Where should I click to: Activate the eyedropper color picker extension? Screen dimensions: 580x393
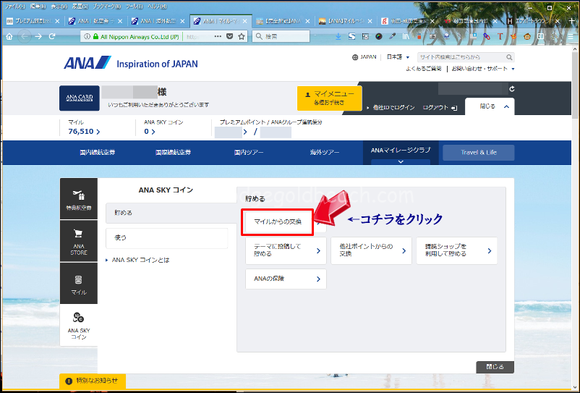[392, 36]
